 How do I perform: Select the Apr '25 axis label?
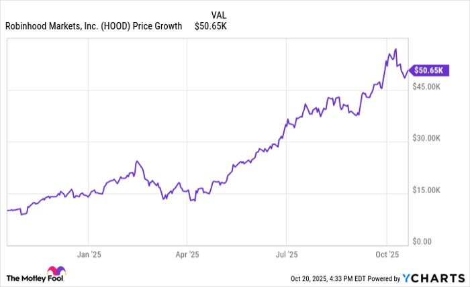point(187,255)
